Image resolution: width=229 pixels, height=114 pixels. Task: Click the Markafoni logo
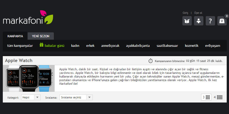[x=28, y=19]
